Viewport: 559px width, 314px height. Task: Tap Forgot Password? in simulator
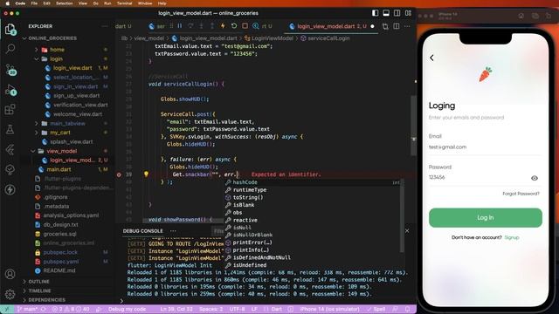click(x=521, y=194)
